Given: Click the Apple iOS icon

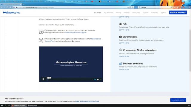Looking at the screenshot, I should click(121, 24).
